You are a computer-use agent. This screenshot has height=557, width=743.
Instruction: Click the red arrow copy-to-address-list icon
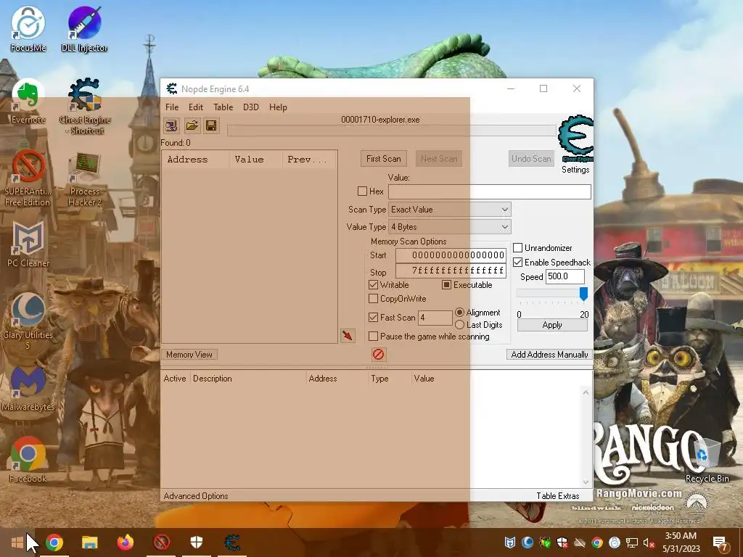click(348, 336)
